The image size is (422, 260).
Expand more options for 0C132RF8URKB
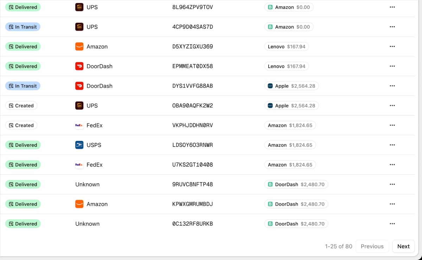(392, 223)
